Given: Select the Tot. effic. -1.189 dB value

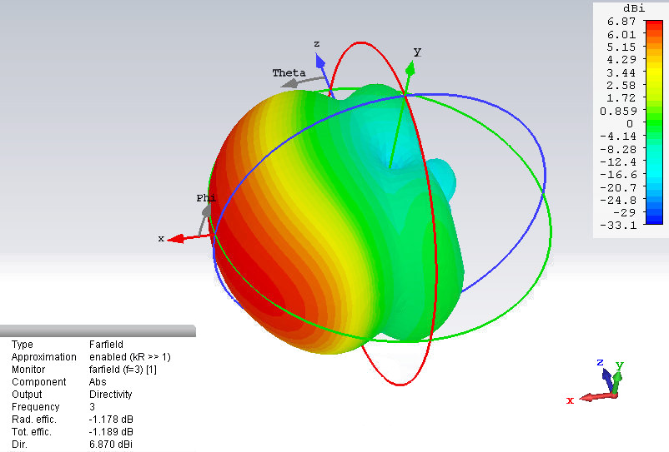Looking at the screenshot, I should click(x=111, y=432).
